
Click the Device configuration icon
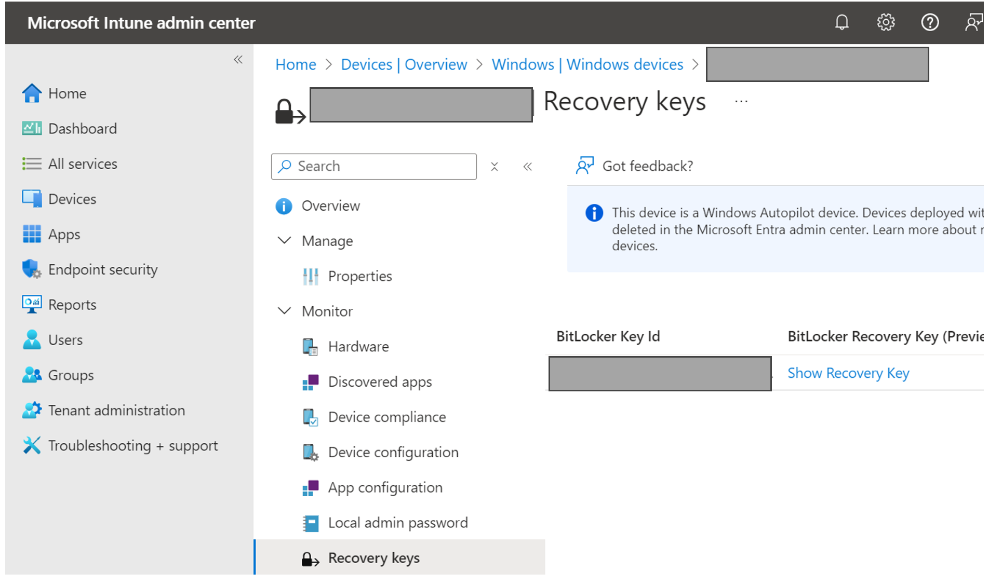[311, 453]
